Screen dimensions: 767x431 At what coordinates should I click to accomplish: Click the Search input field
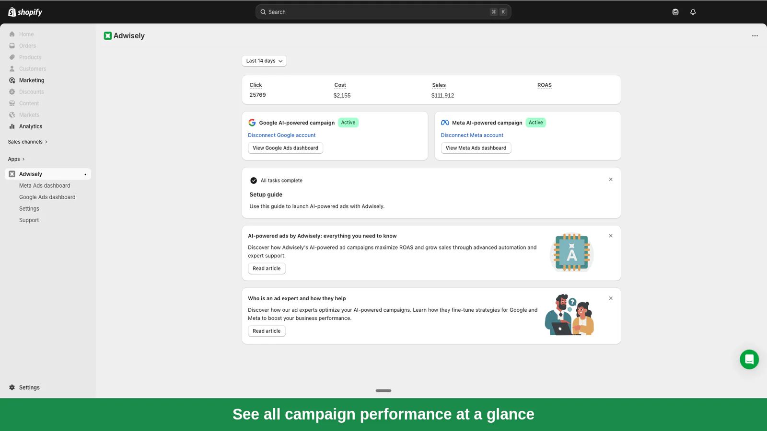(383, 12)
